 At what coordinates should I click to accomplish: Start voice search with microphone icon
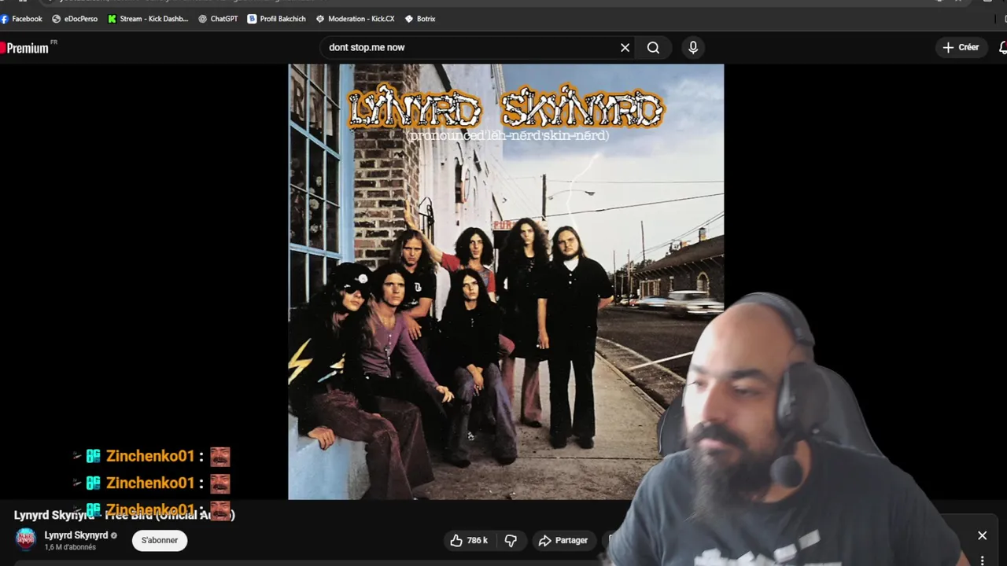point(693,48)
